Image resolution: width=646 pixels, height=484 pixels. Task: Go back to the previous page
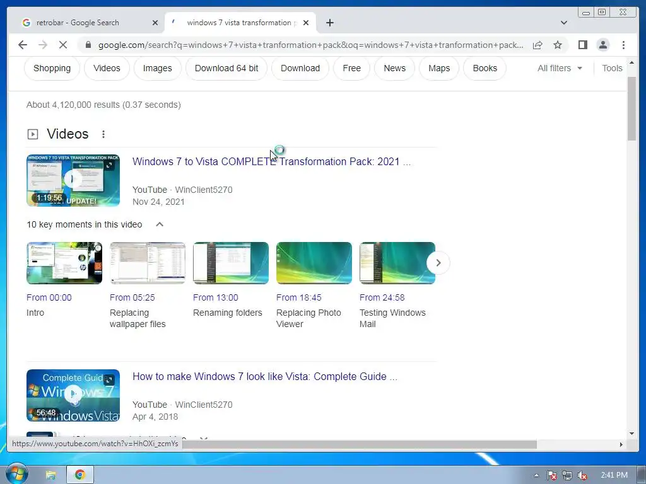(23, 45)
